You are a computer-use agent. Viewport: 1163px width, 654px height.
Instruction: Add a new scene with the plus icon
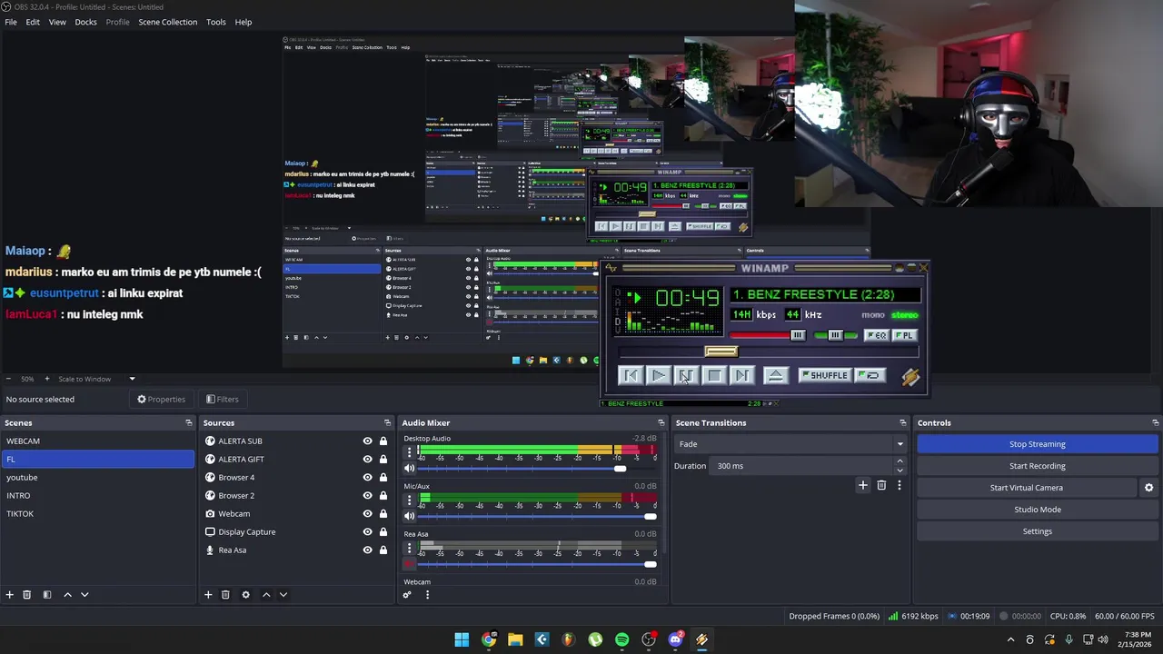10,595
